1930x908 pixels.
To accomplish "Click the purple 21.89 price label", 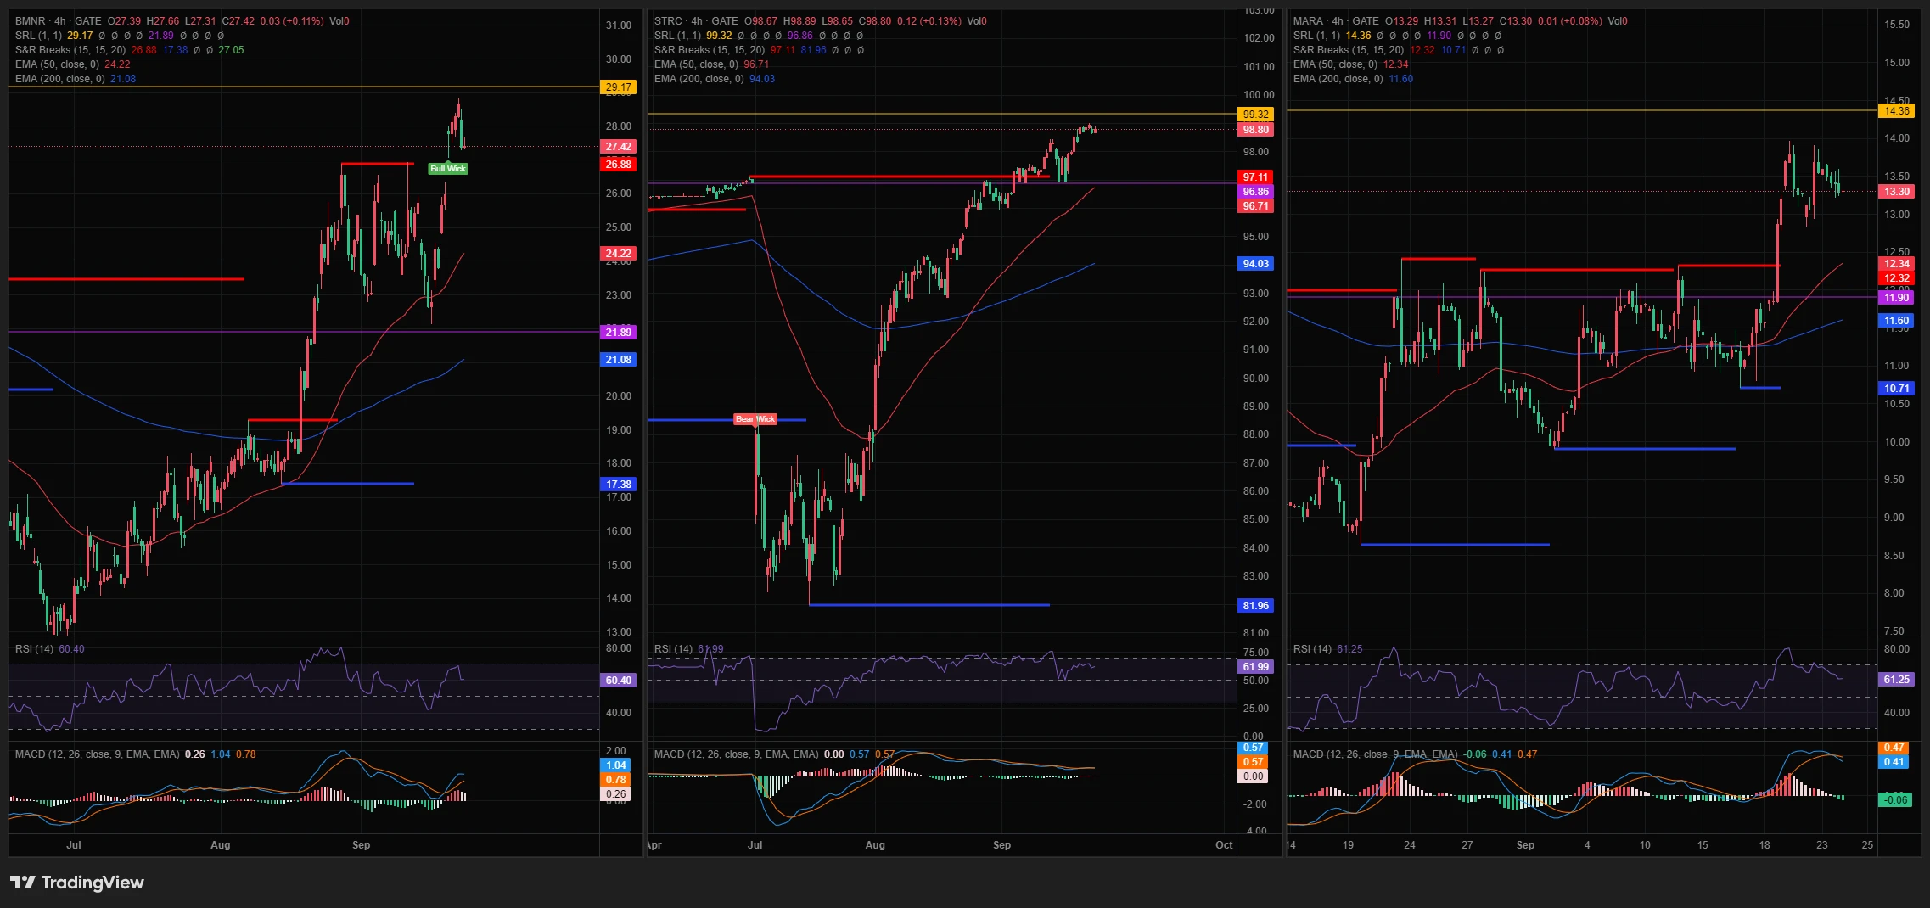I will [x=619, y=333].
